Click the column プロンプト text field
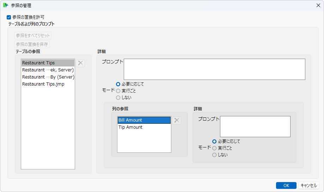This screenshot has width=324, height=192. [255, 127]
